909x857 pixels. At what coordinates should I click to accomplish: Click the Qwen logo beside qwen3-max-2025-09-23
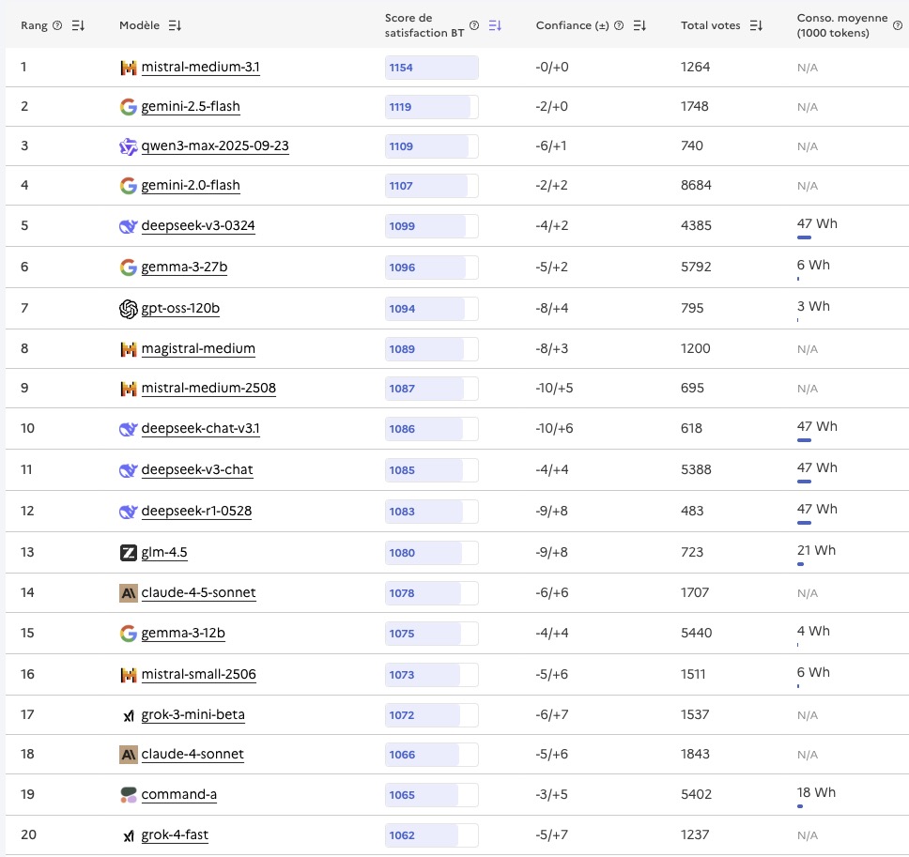[129, 146]
